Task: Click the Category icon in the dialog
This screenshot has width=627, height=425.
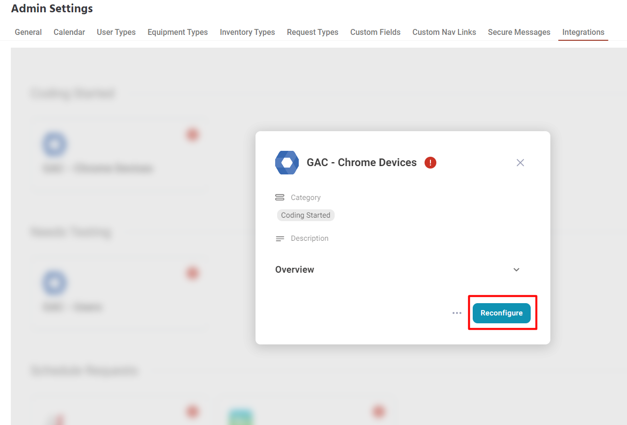Action: click(280, 198)
